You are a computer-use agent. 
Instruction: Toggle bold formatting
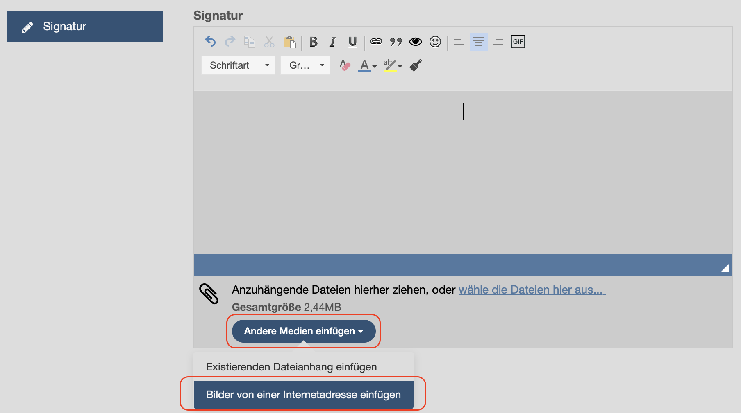click(313, 42)
